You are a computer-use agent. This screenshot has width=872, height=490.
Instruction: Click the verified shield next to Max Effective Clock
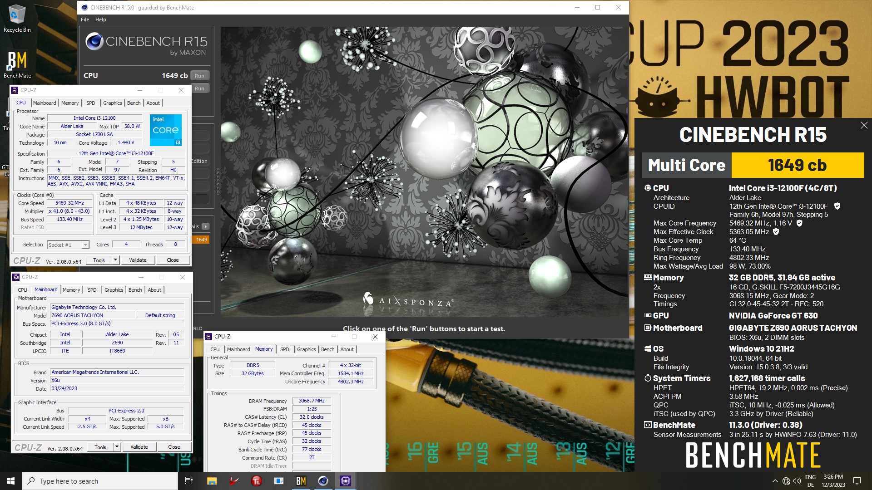pos(776,232)
